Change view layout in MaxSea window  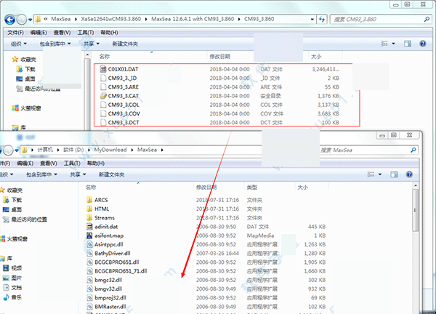(x=371, y=174)
